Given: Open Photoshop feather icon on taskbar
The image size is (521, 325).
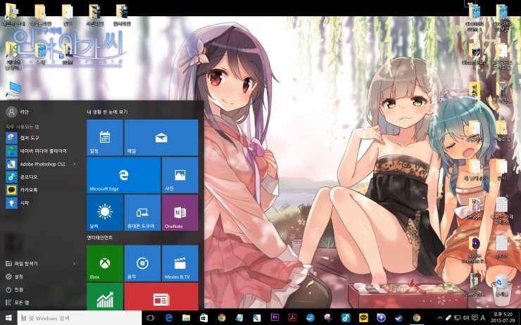Looking at the screenshot, I should tap(257, 318).
